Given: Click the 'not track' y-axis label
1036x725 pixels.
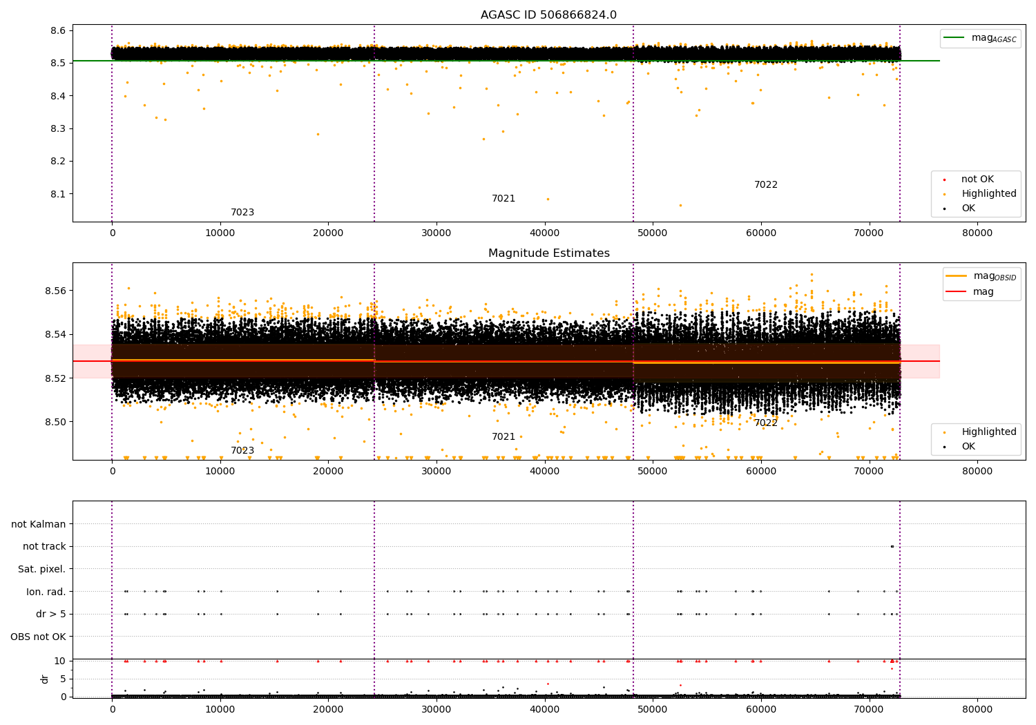Looking at the screenshot, I should (x=44, y=547).
